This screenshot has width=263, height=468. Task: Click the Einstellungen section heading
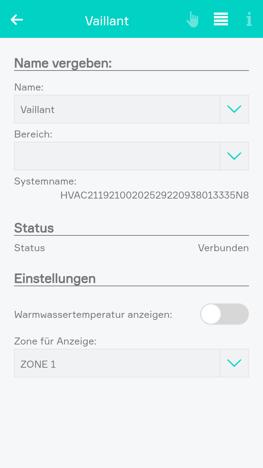click(x=55, y=279)
